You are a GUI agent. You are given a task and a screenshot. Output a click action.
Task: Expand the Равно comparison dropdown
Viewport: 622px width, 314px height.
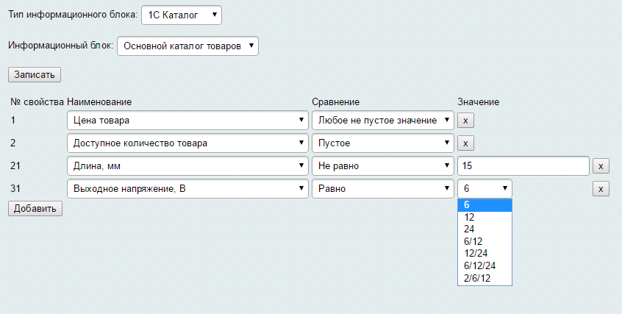[x=383, y=188]
